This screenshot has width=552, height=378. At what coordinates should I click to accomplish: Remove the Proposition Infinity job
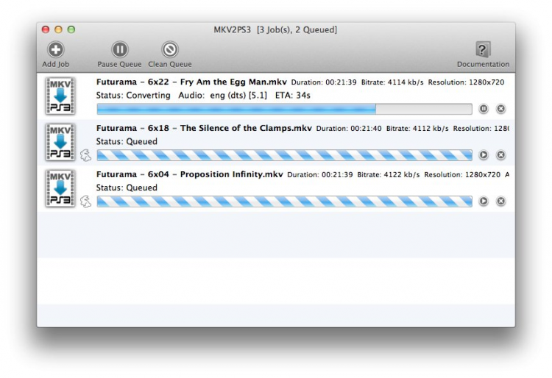[x=500, y=201]
